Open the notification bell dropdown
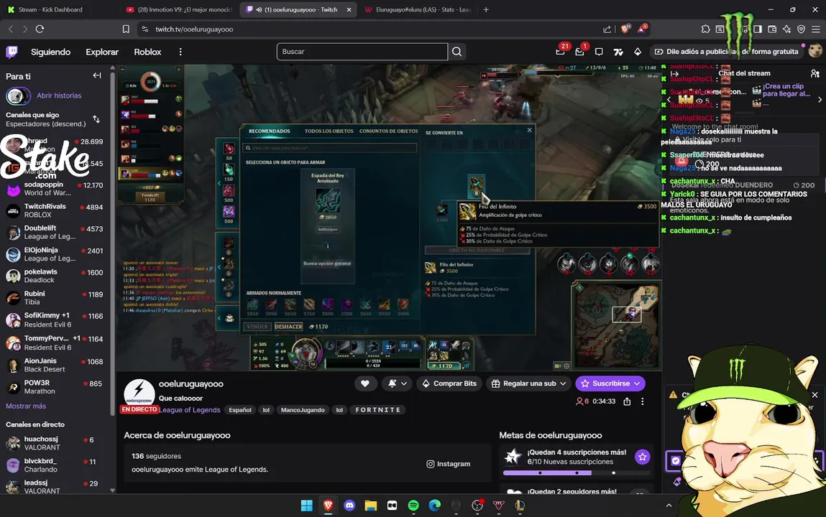 pyautogui.click(x=398, y=383)
